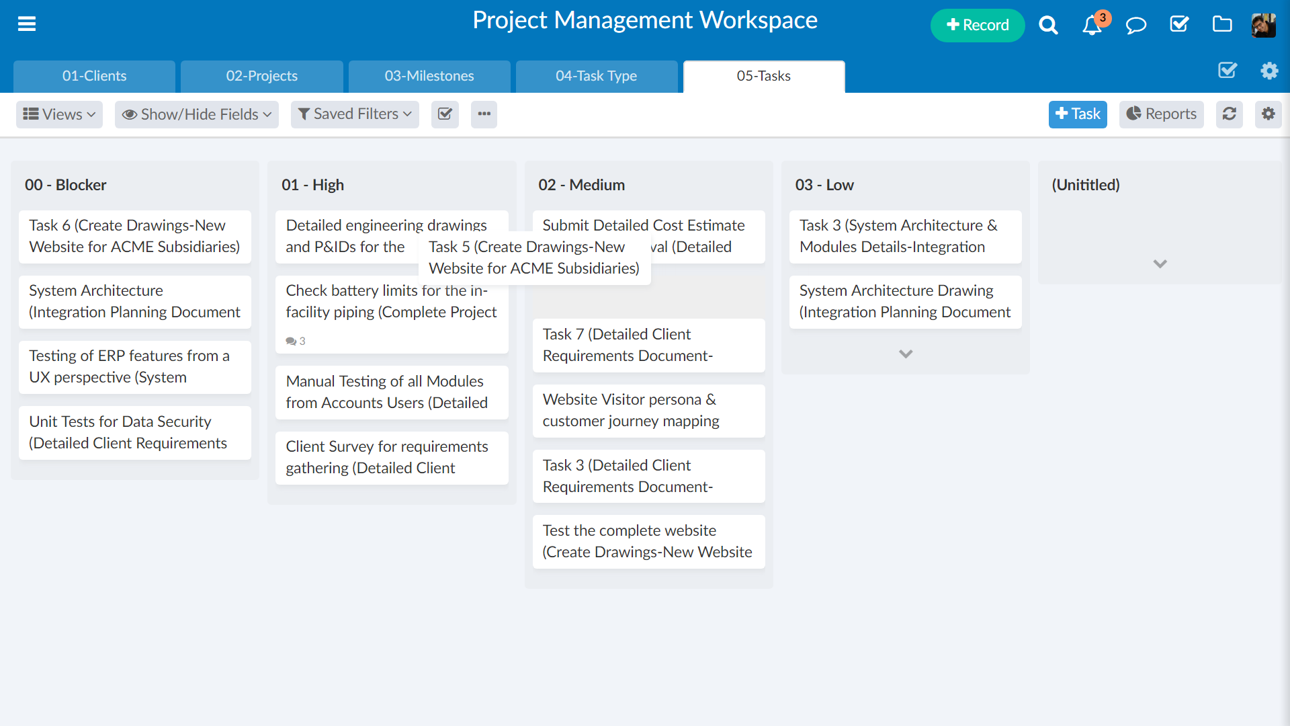
Task: Open the hamburger menu
Action: 27,24
